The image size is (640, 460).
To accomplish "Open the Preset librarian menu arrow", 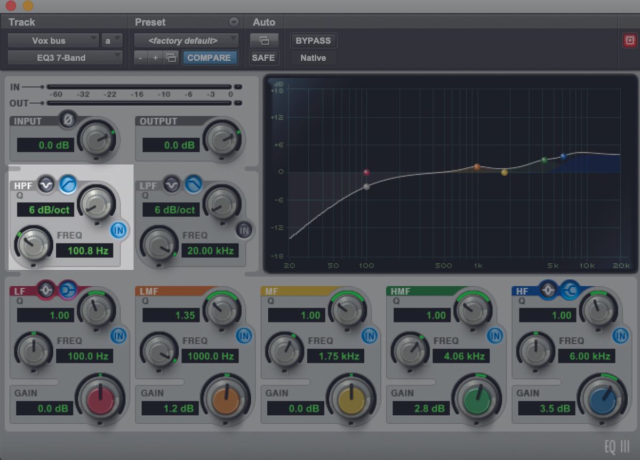I will click(233, 22).
